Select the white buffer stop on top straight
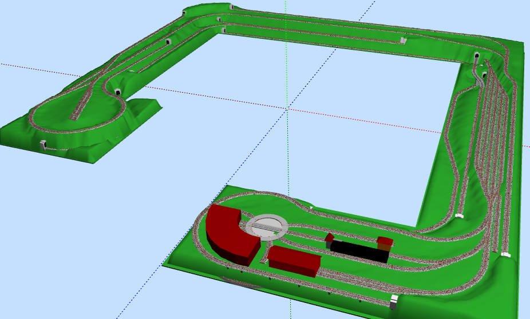 (403, 40)
